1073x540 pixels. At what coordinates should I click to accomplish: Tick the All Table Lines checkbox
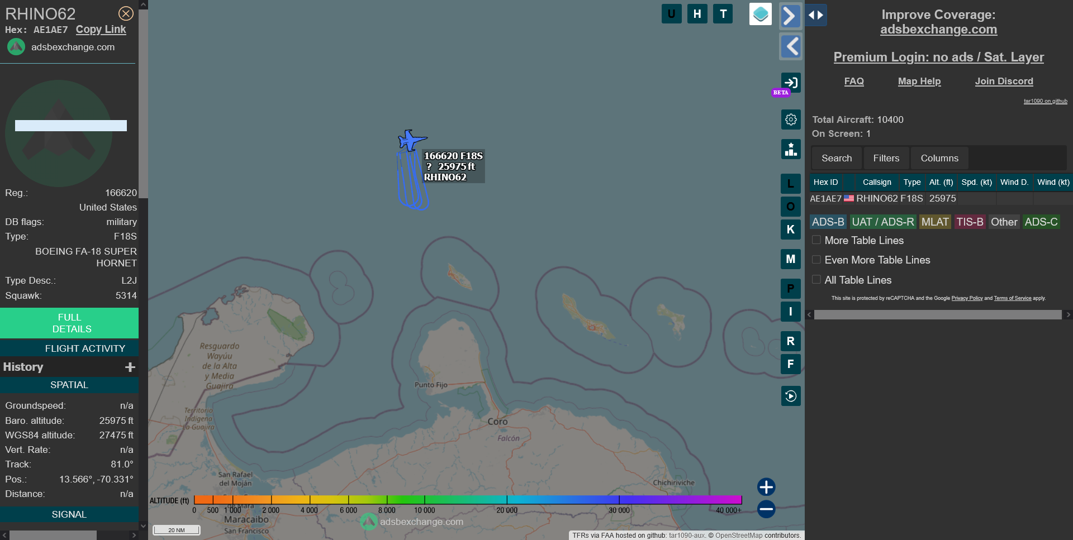click(x=816, y=280)
